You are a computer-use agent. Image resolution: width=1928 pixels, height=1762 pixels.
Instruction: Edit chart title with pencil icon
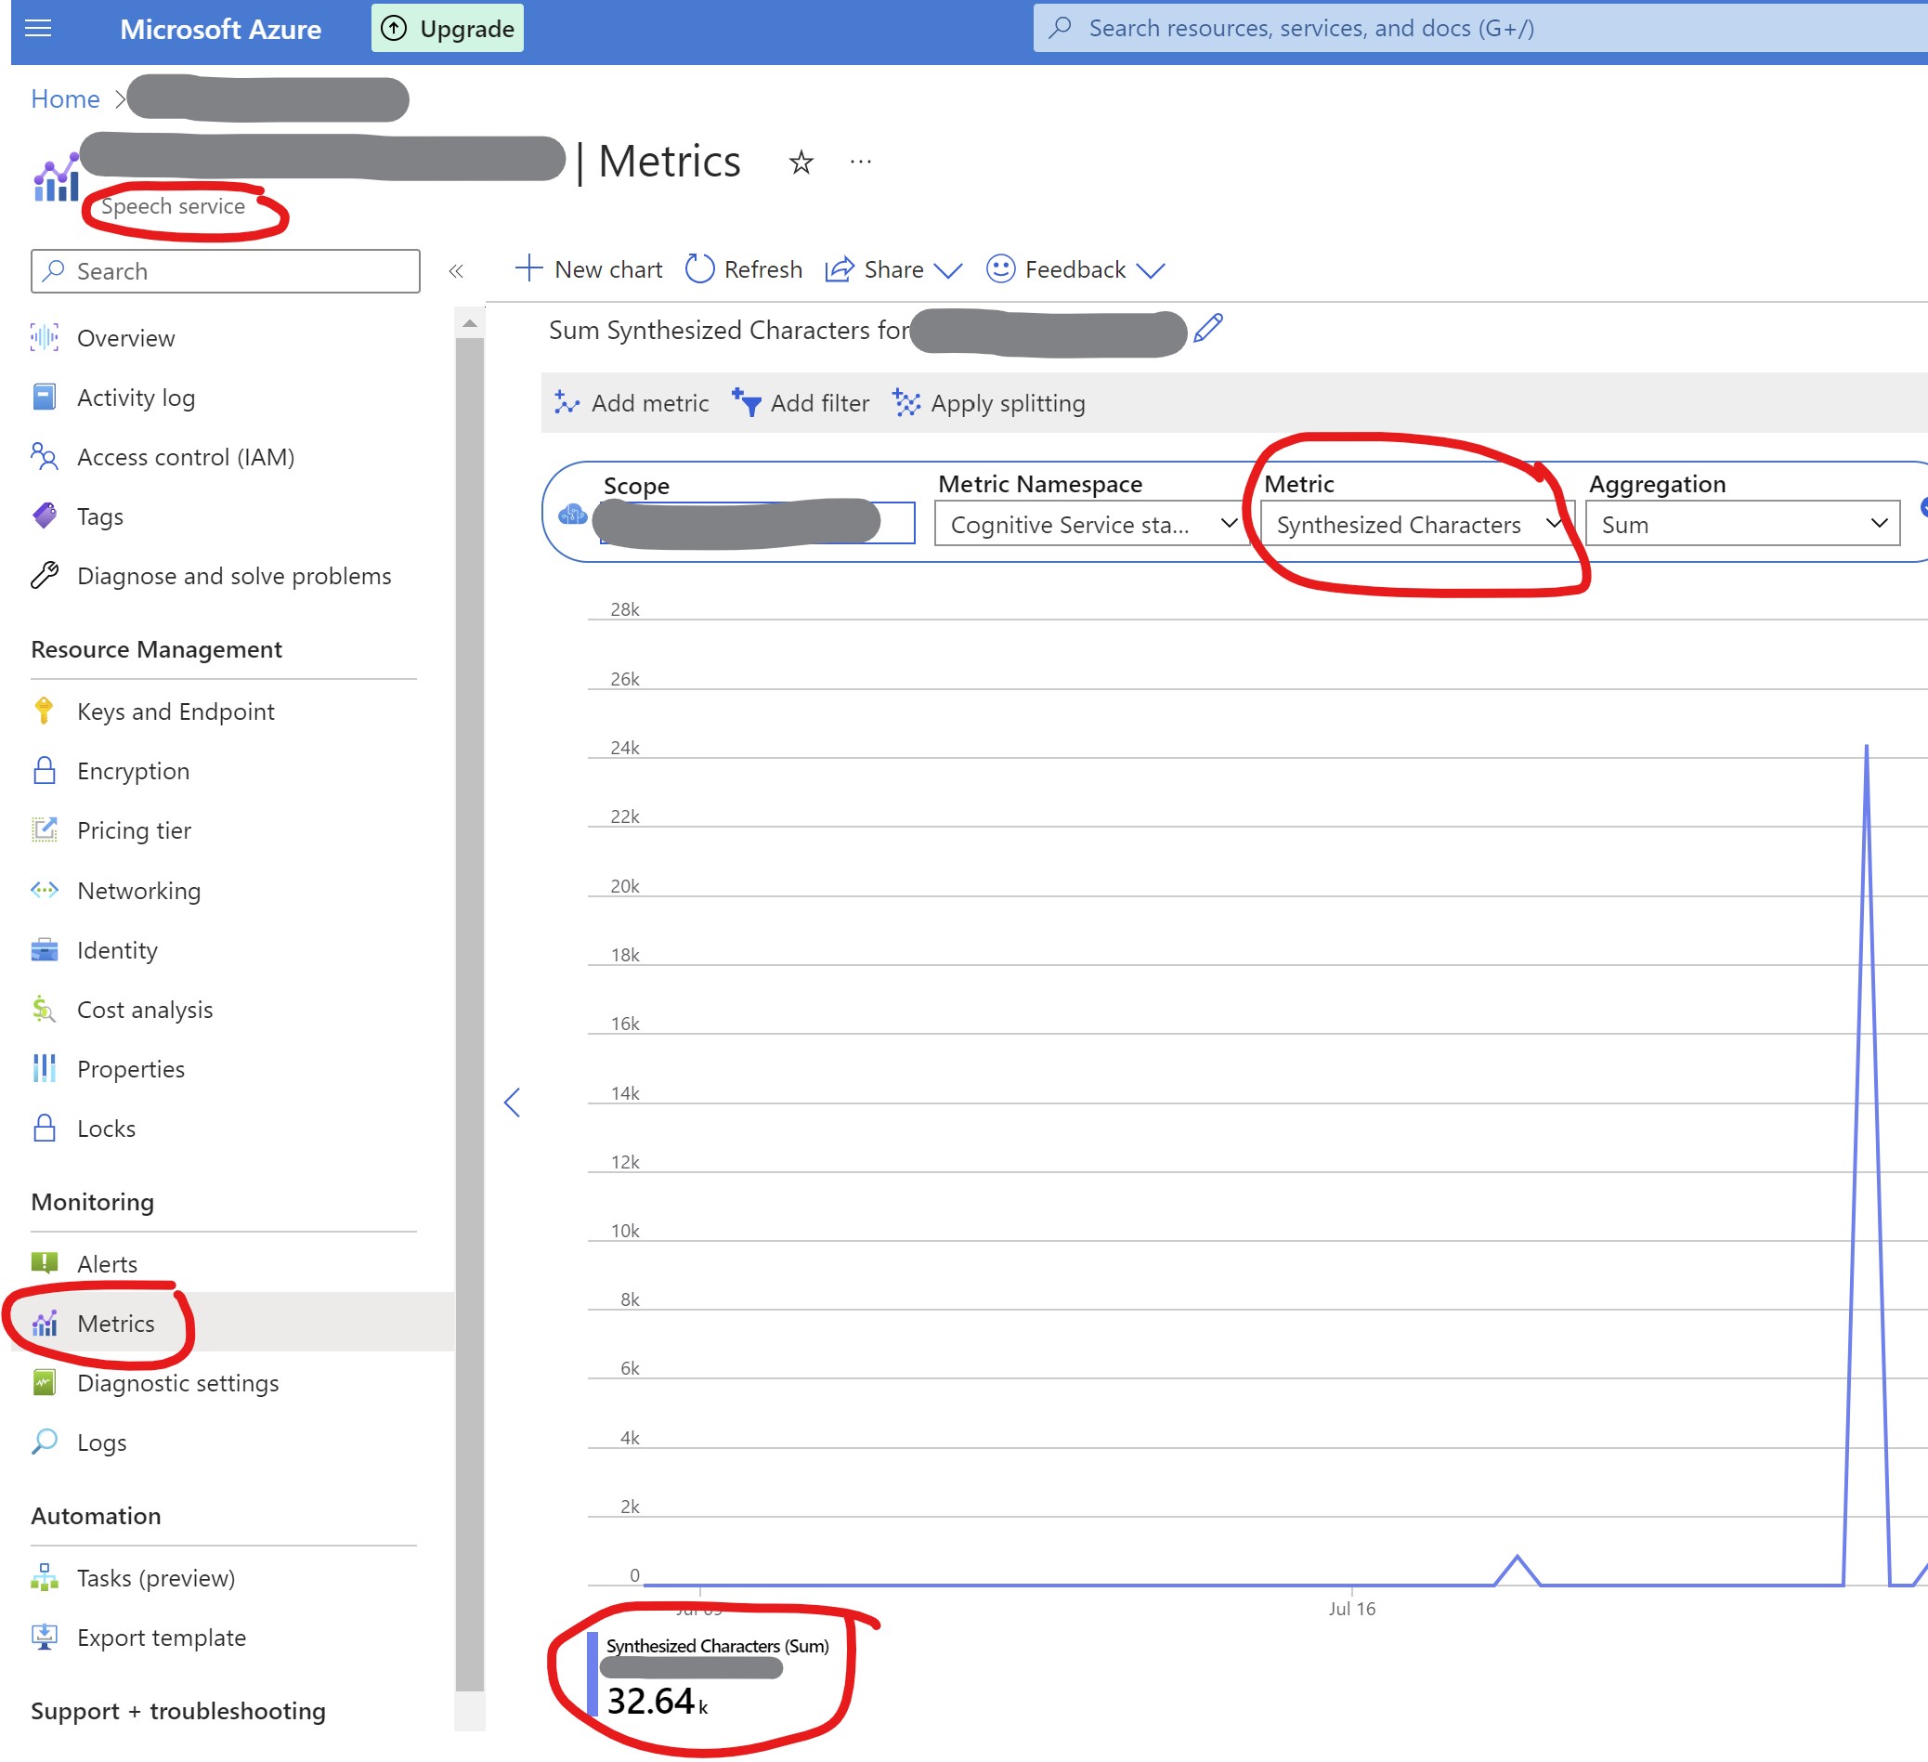point(1208,328)
